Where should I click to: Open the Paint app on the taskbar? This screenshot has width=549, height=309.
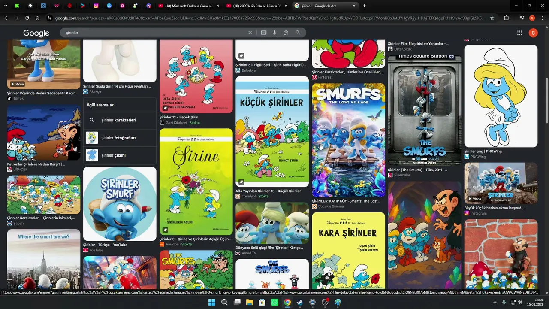338,302
